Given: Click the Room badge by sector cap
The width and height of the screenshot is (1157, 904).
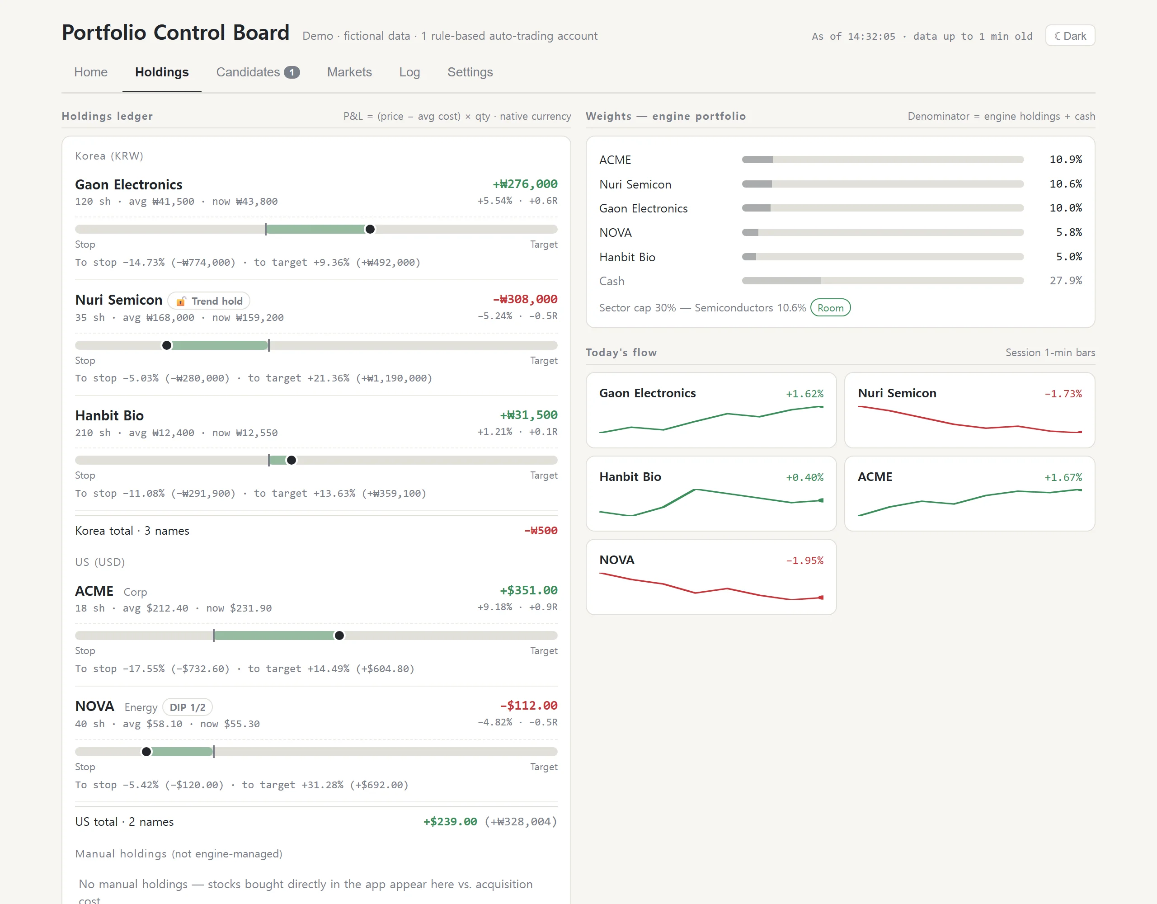Looking at the screenshot, I should click(x=830, y=308).
